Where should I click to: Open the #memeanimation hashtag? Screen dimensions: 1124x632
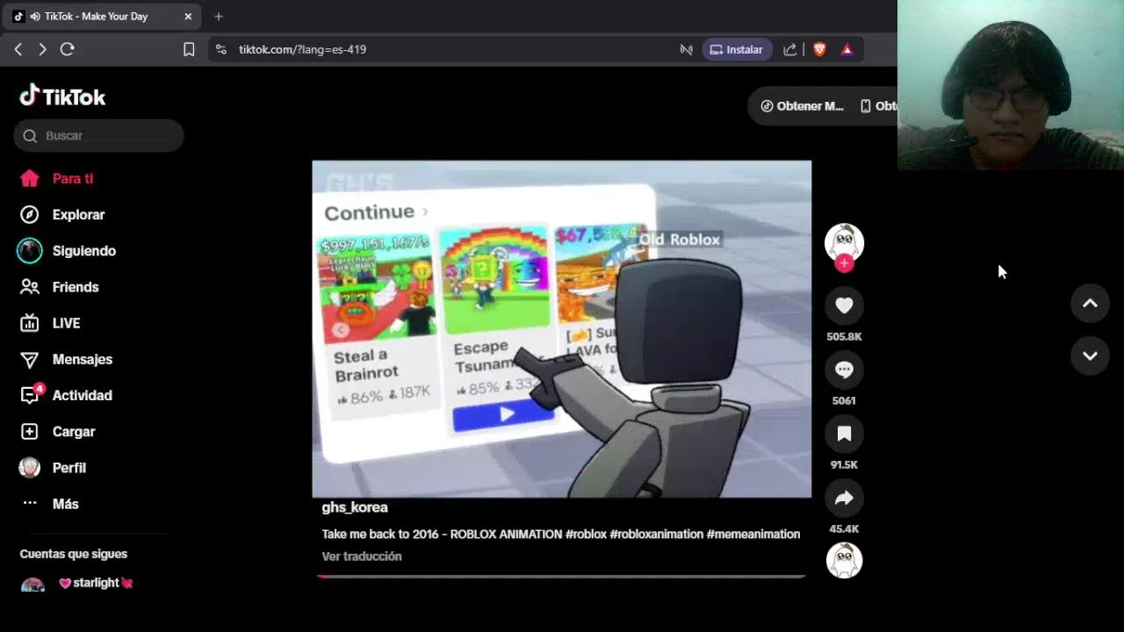[x=753, y=534]
